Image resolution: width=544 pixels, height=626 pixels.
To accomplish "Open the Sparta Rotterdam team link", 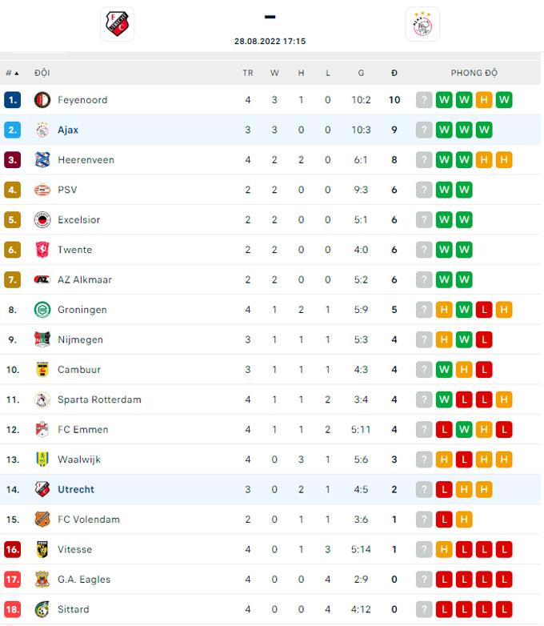I will pos(99,399).
